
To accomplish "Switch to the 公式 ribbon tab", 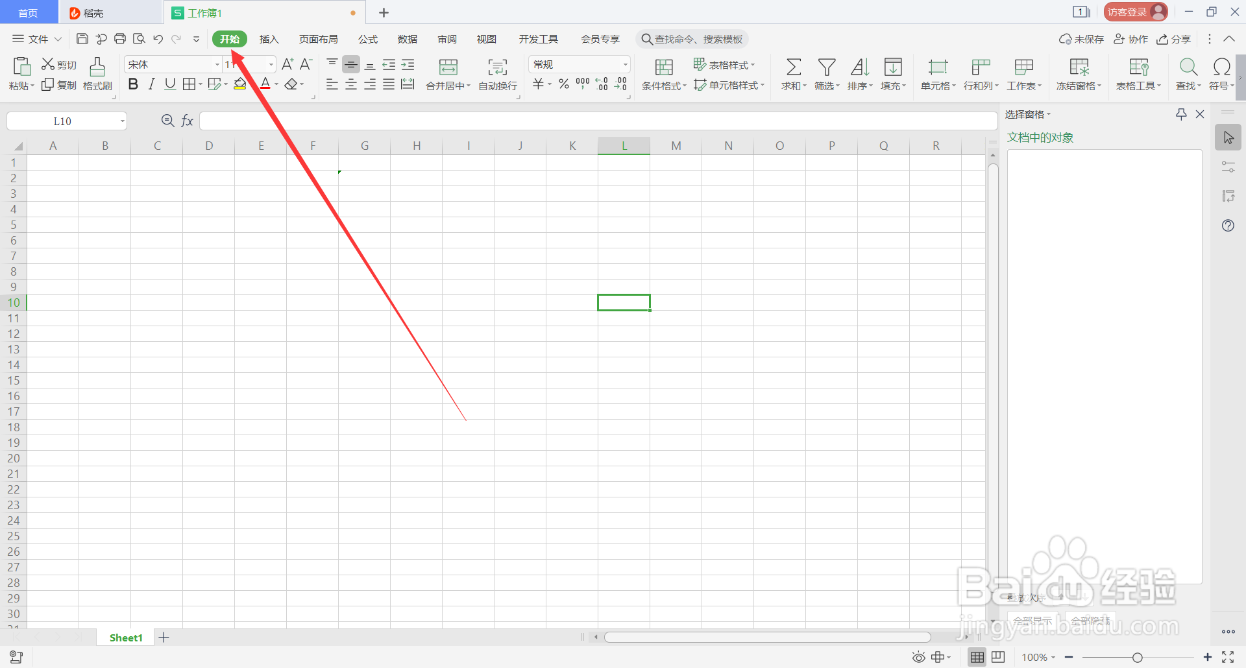I will click(368, 39).
